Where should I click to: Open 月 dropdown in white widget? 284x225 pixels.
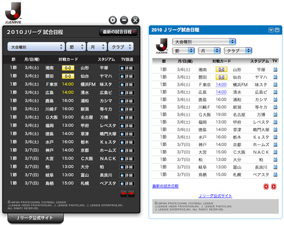209,51
